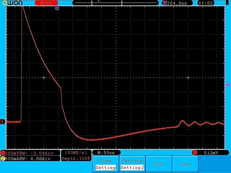
Task: Click the T icon beside 204.0us
Action: 165,3
